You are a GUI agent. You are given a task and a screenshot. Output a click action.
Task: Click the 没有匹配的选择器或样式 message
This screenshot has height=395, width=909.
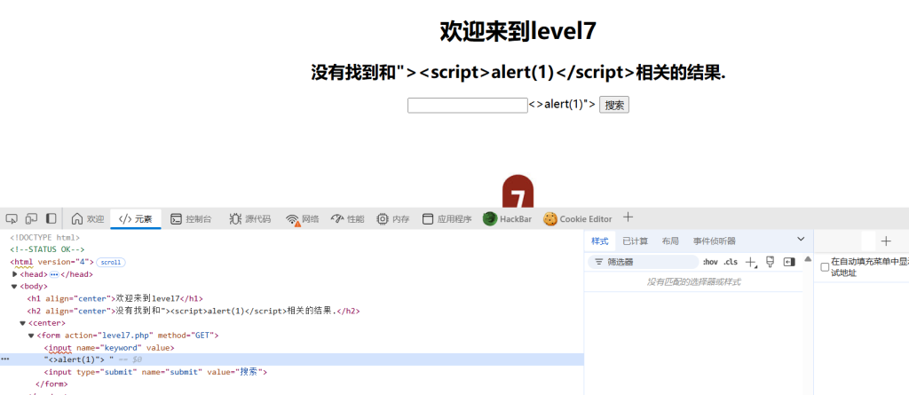[x=693, y=282]
